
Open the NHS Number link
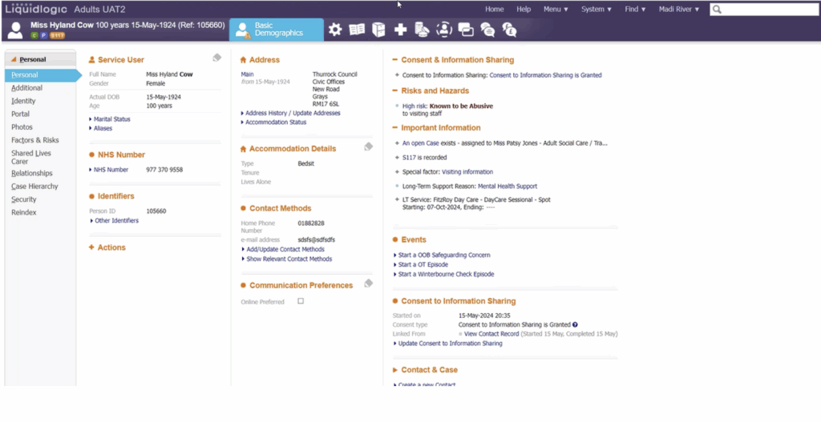point(111,170)
